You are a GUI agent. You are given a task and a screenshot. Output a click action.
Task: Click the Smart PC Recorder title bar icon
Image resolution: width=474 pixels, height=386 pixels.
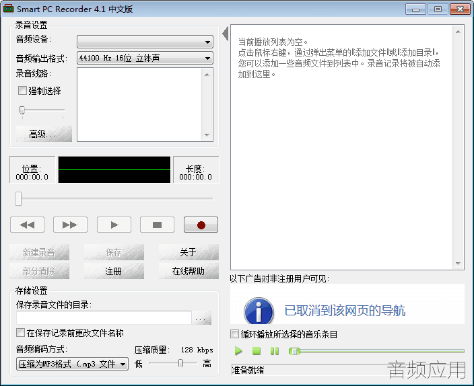(8, 9)
